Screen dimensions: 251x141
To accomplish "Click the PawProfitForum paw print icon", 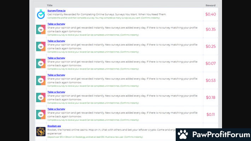I will pyautogui.click(x=183, y=134).
